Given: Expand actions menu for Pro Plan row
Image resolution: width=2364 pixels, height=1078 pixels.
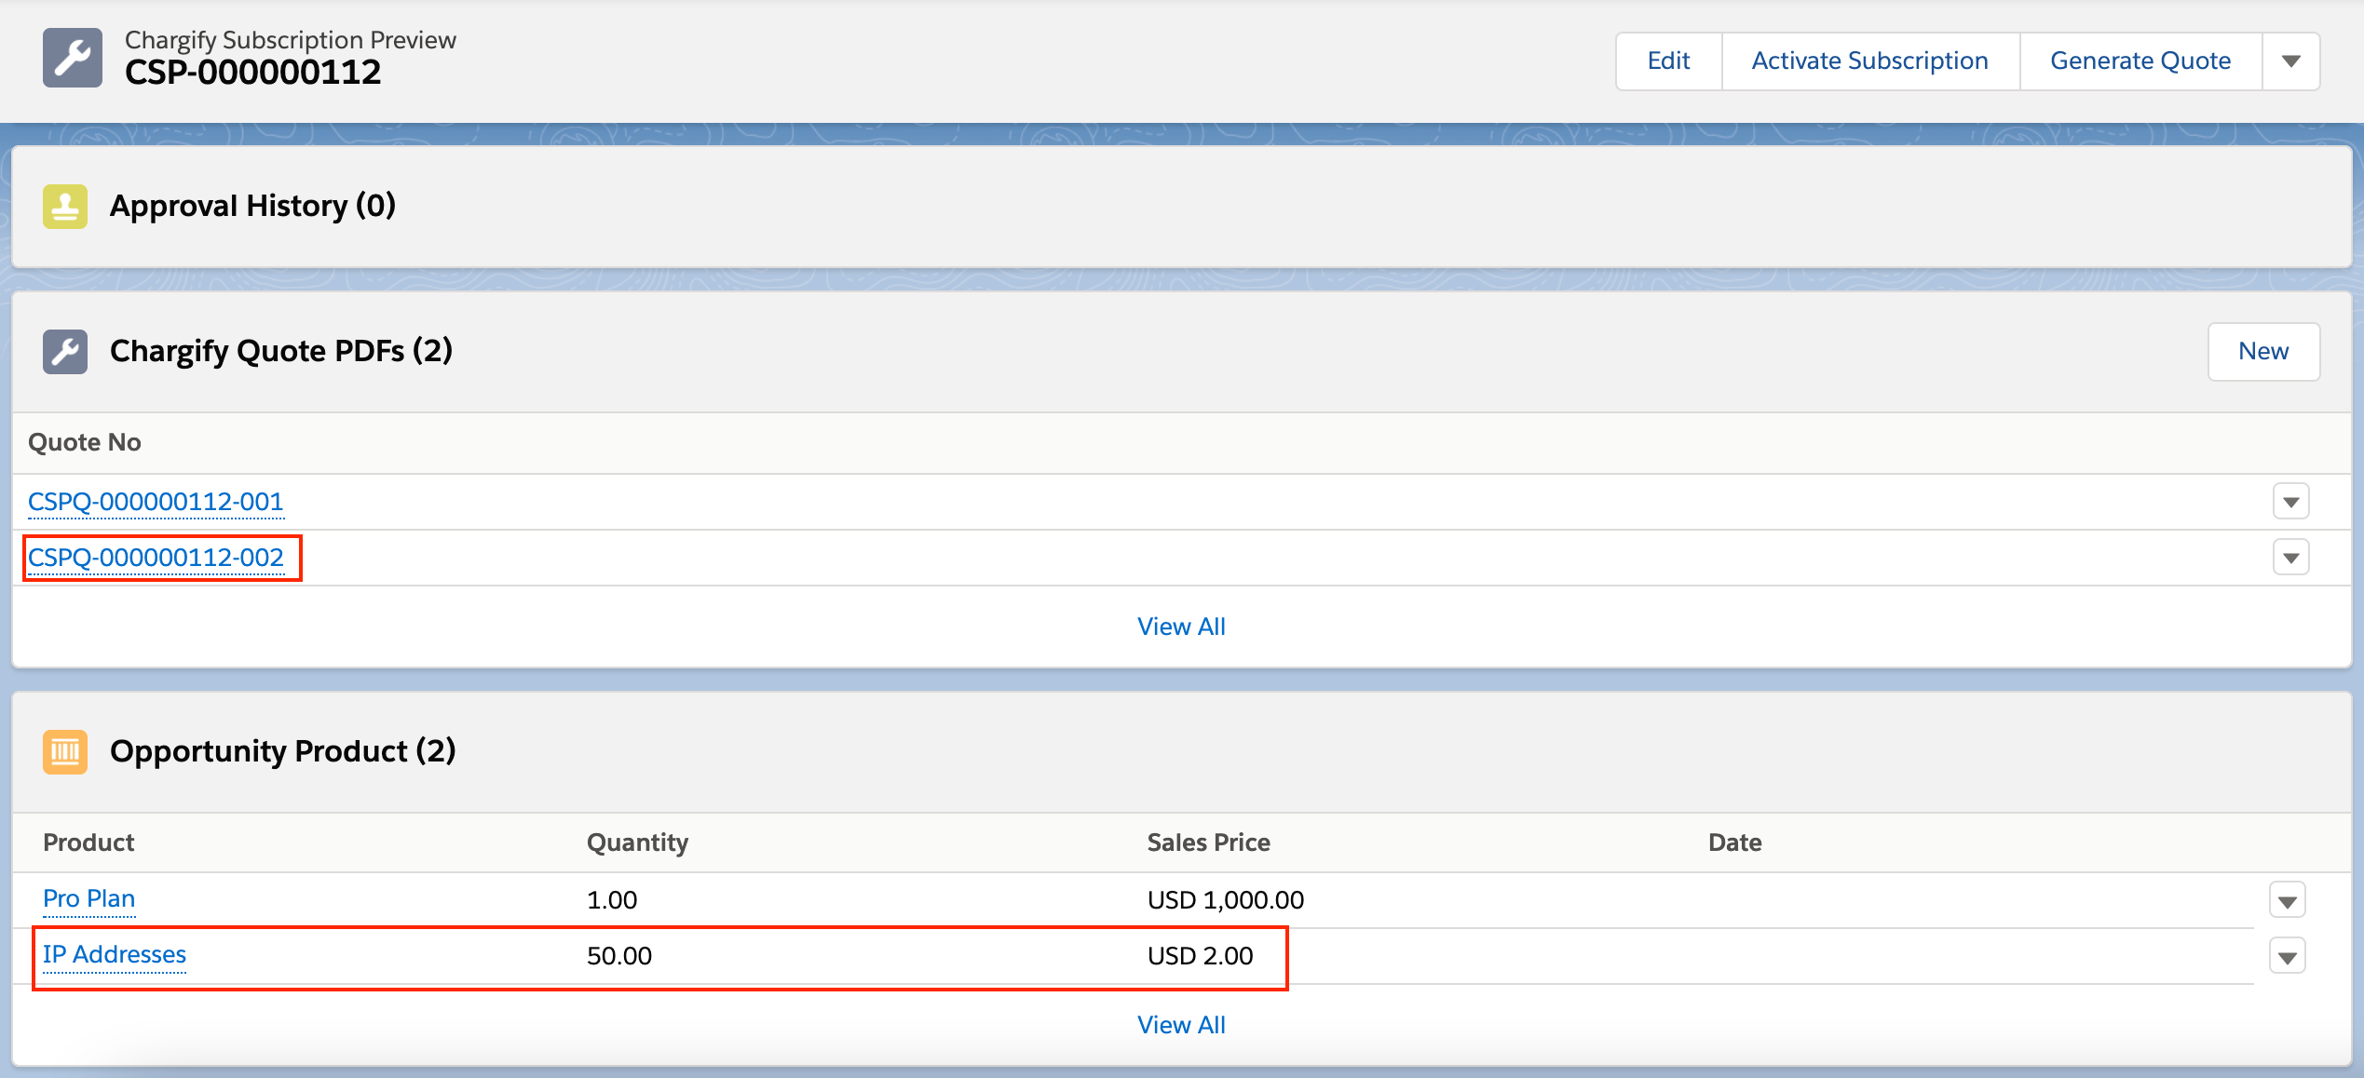Looking at the screenshot, I should click(2287, 900).
